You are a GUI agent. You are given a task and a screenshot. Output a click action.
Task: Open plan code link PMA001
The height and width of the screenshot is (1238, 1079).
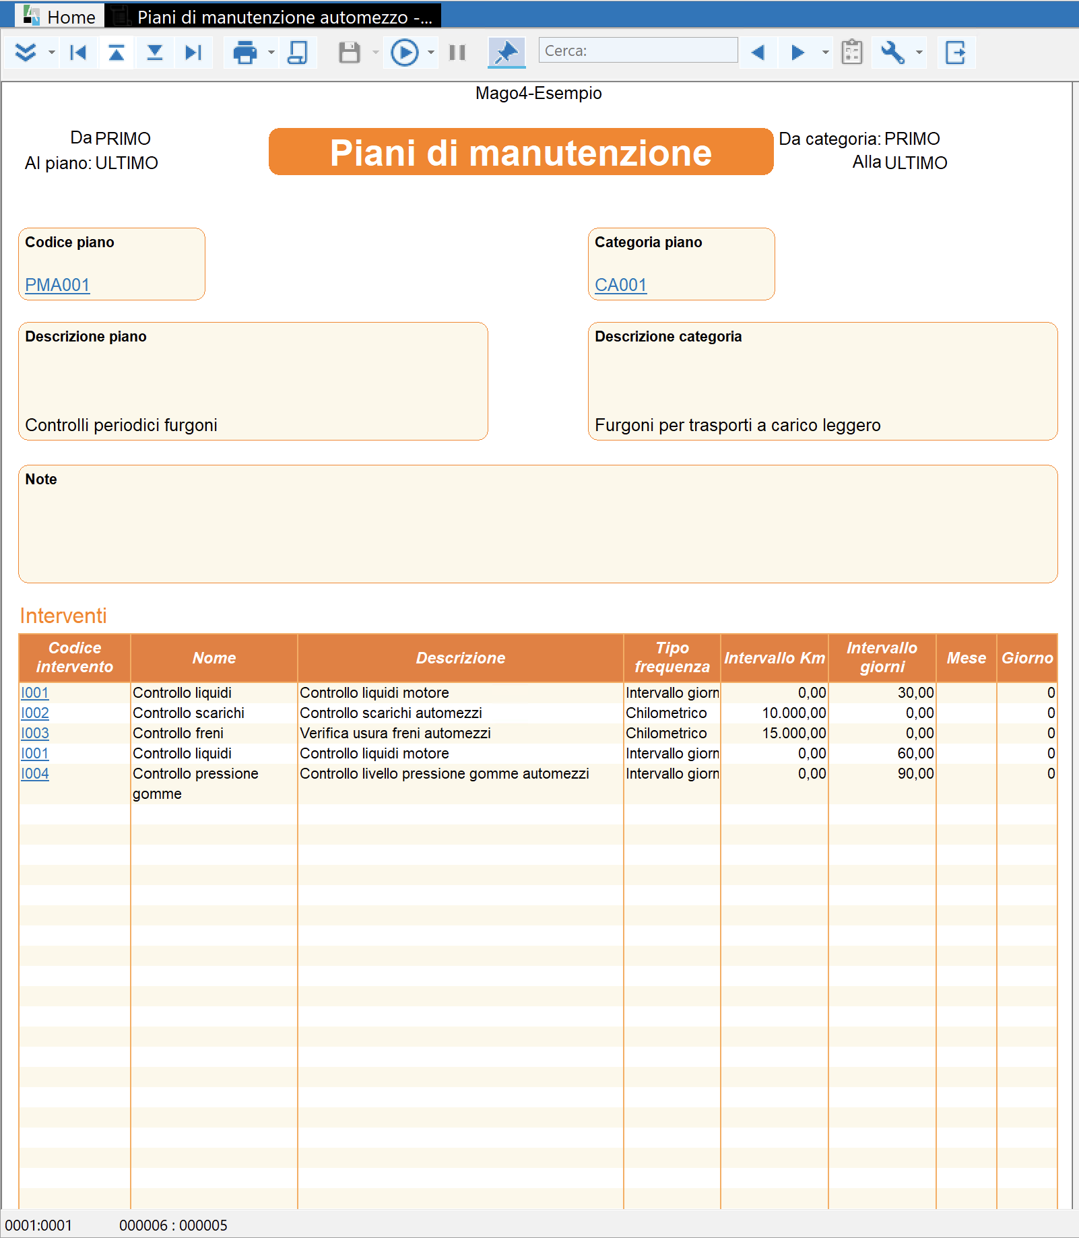coord(57,285)
